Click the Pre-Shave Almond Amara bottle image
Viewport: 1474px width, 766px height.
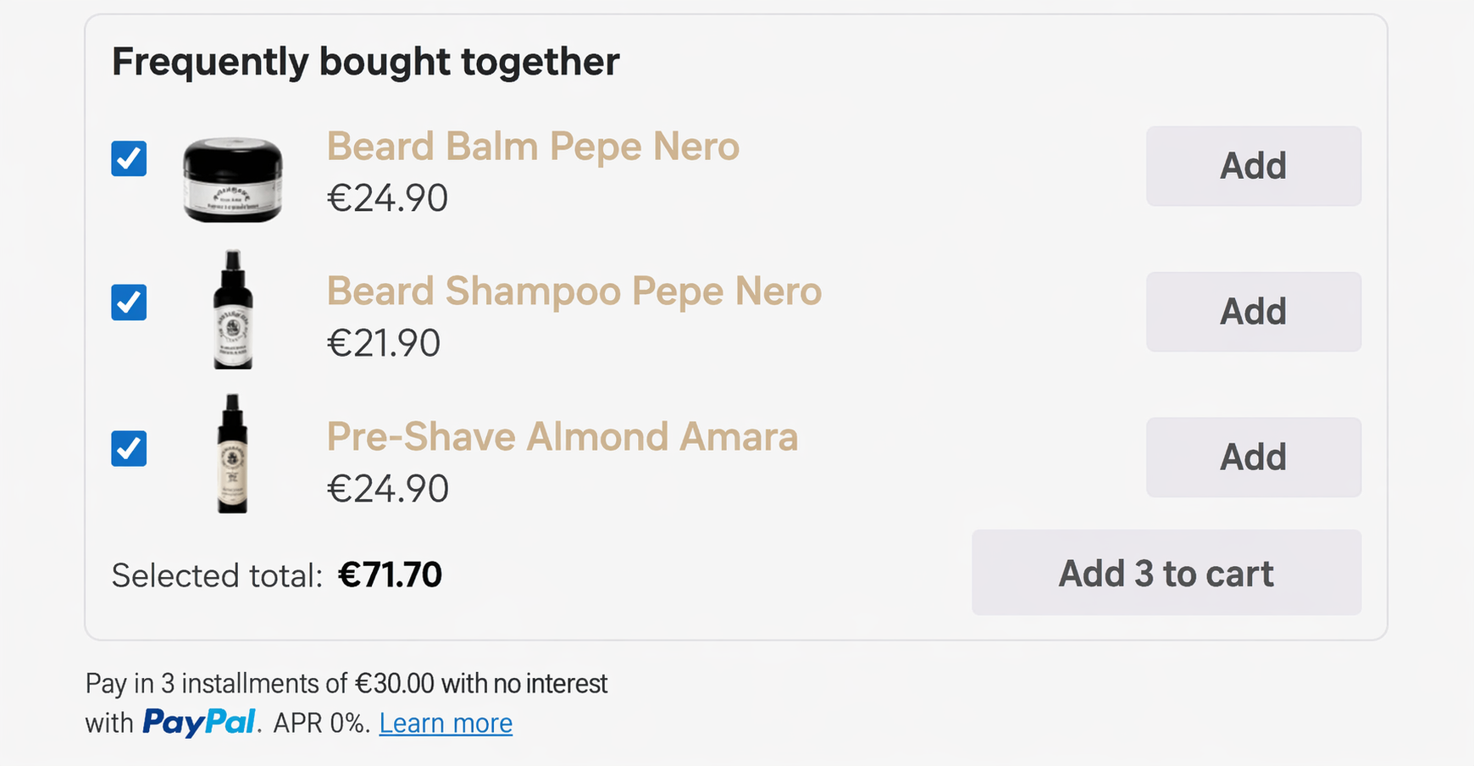232,454
